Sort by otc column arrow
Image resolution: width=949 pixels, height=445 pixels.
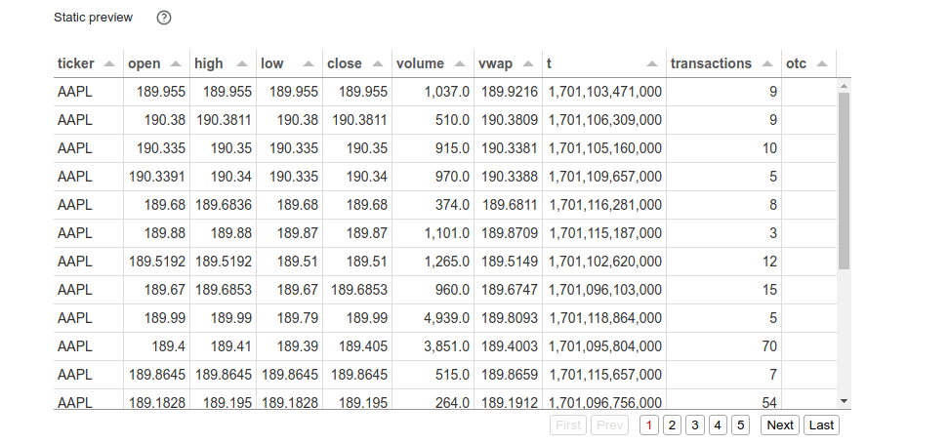click(822, 63)
